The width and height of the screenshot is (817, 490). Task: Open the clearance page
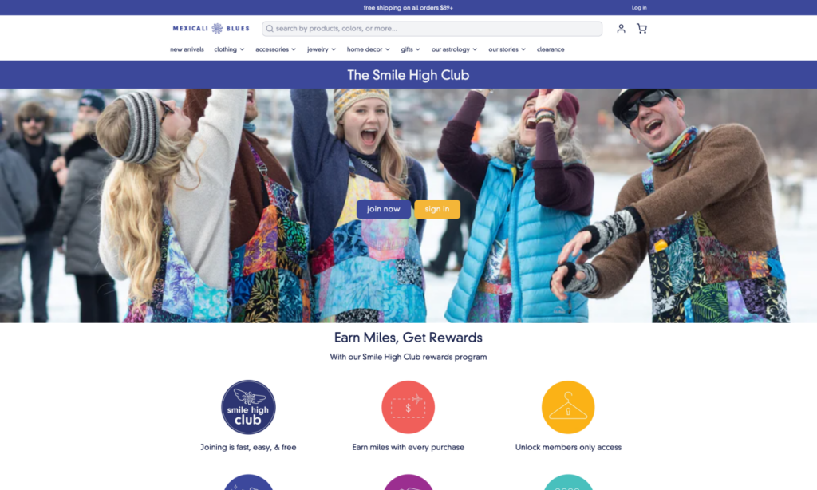(551, 49)
